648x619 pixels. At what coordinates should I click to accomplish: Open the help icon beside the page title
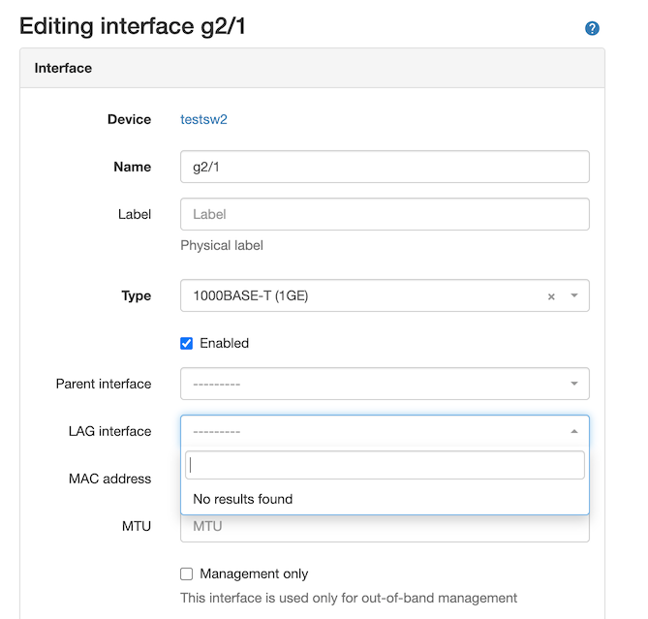point(593,29)
